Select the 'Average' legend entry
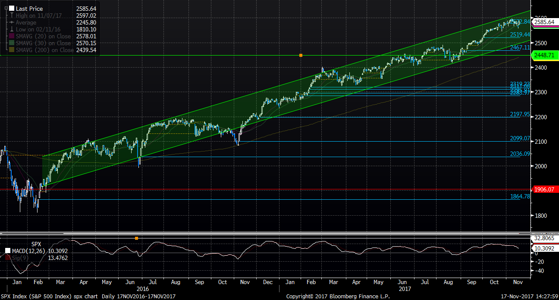Screen dimensions: 559x300 coord(26,22)
